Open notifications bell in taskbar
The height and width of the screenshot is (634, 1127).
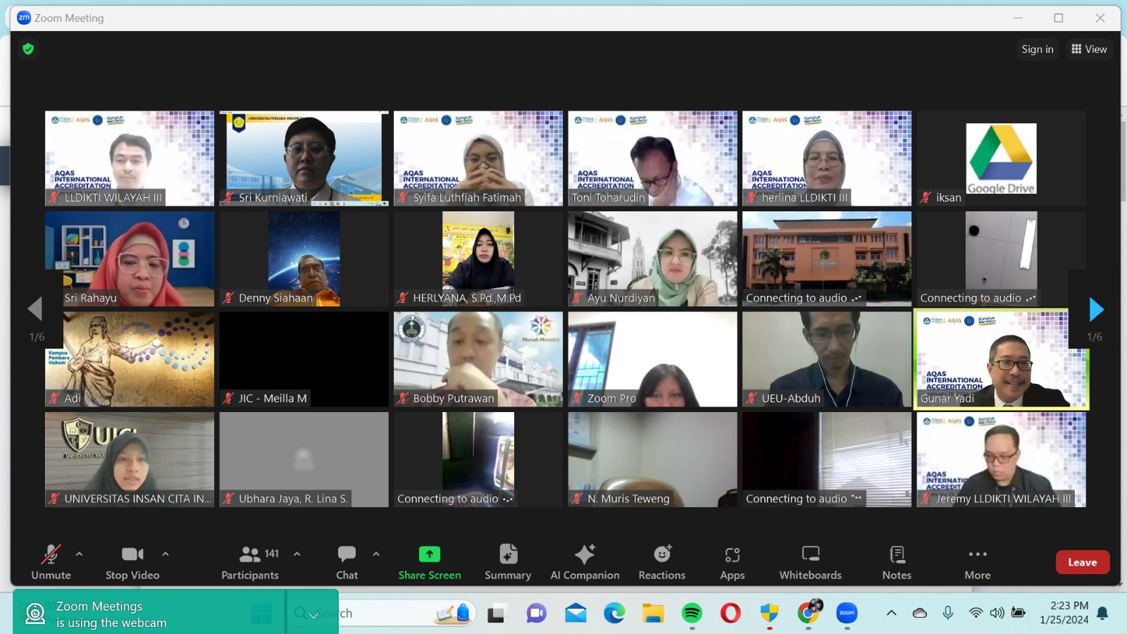pos(1103,613)
